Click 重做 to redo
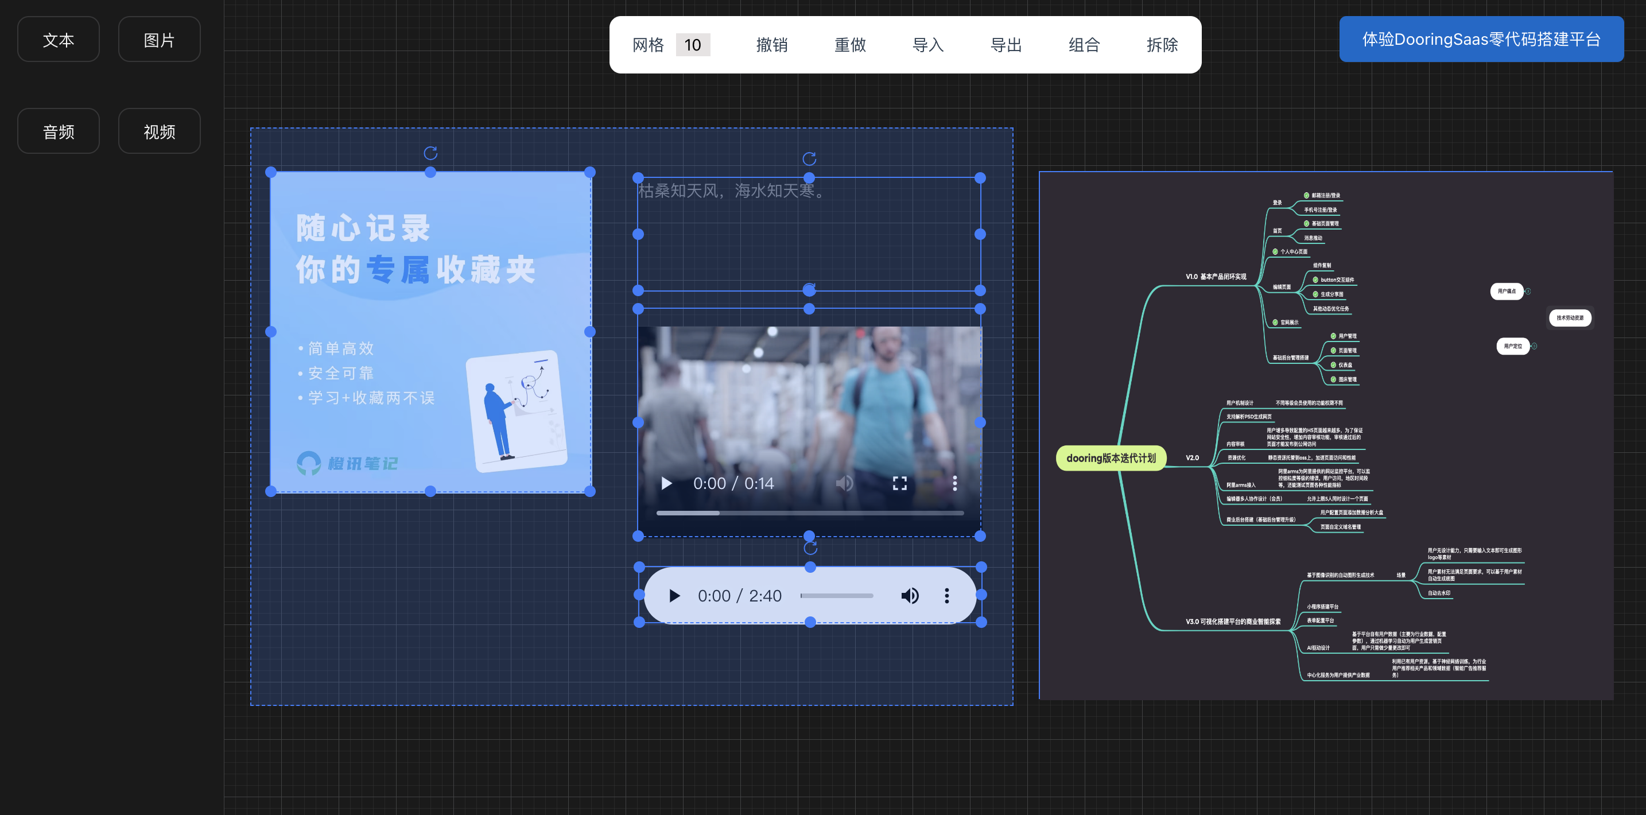 [850, 45]
